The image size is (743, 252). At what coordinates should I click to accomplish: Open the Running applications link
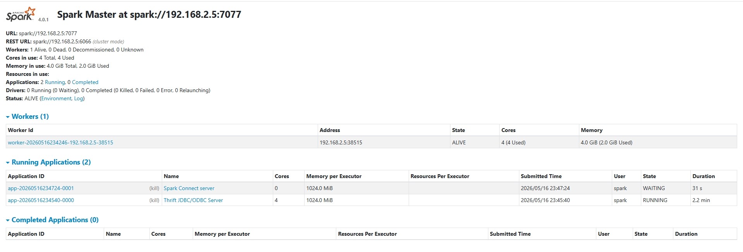click(55, 82)
